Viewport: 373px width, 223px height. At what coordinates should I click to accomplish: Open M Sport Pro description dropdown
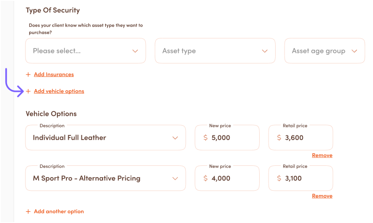[105, 178]
